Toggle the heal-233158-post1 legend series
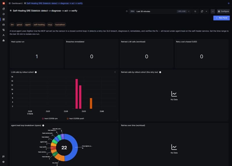The width and height of the screenshot is (232, 166). [75, 118]
